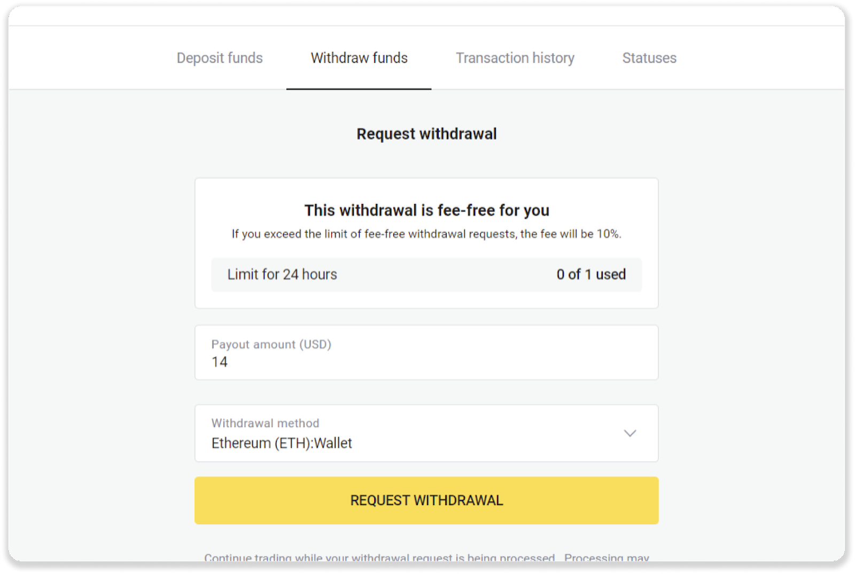Screen dimensions: 855x574
Task: Click the payout value 14
Action: 220,362
